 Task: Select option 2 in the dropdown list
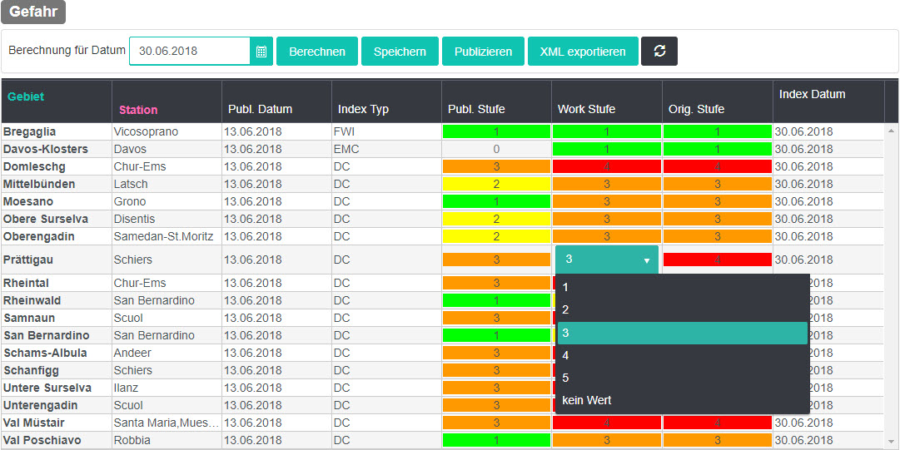pyautogui.click(x=683, y=310)
